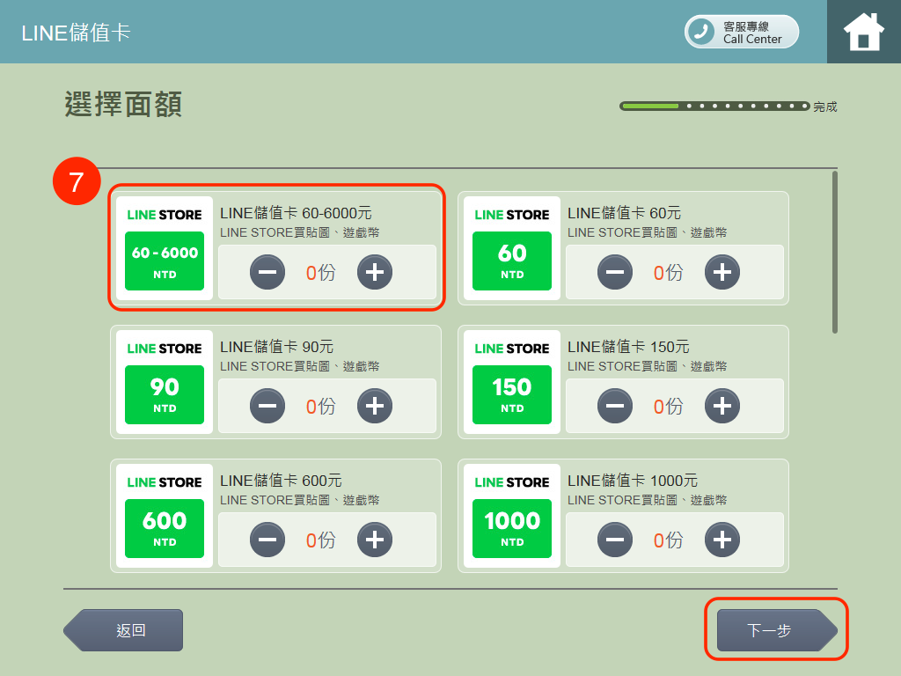Click the 'LINE儲值卡 150元' title text

pyautogui.click(x=628, y=347)
